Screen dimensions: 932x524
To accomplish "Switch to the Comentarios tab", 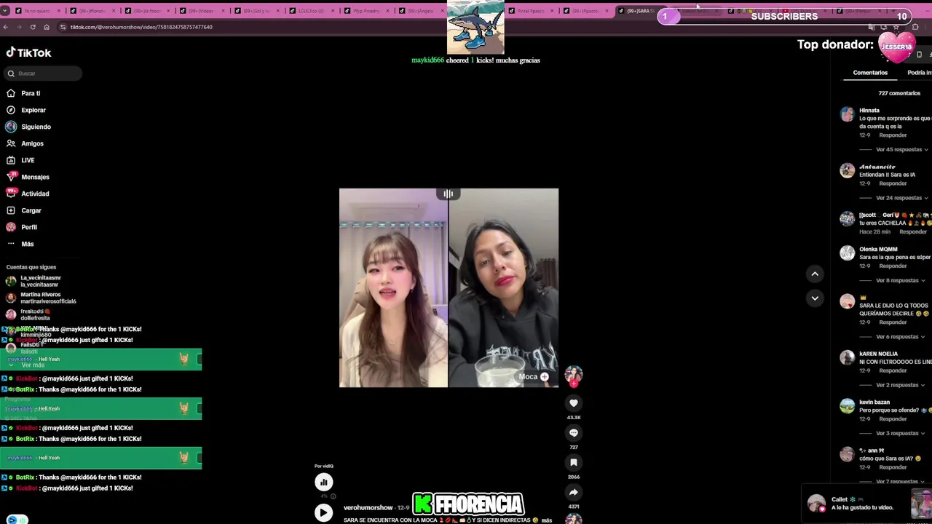I will point(870,73).
